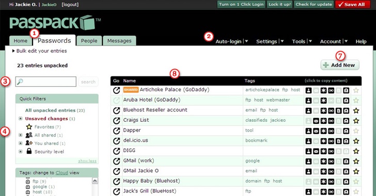Click the logout link
The width and height of the screenshot is (376, 196).
point(70,5)
